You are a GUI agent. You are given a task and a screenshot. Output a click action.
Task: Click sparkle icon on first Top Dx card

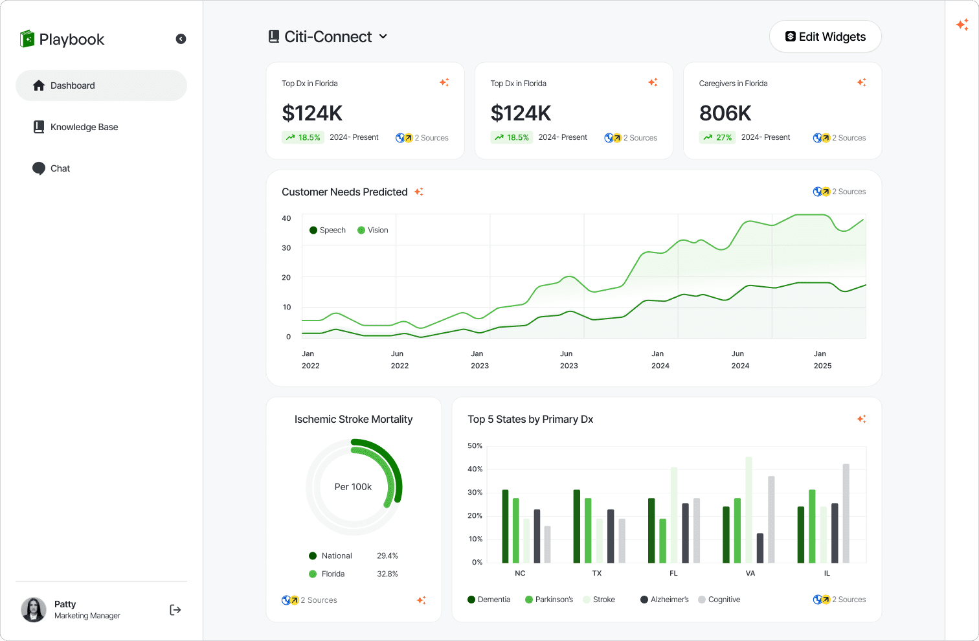[444, 82]
